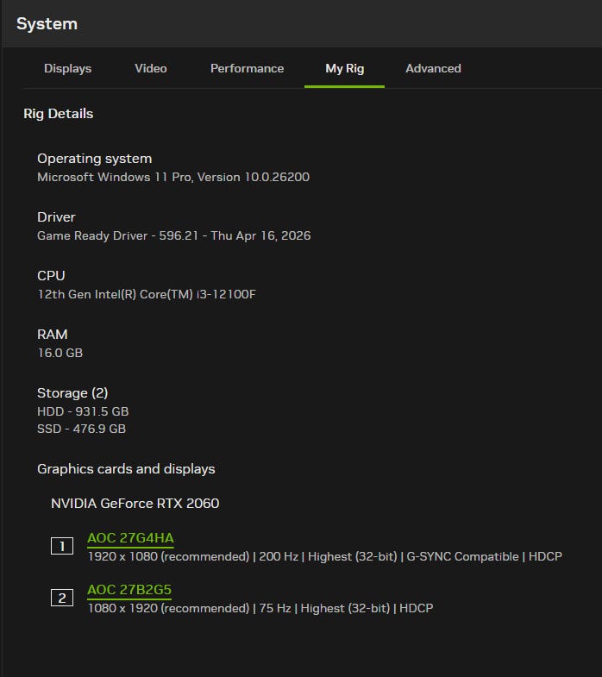Click the CPU label
Image resolution: width=602 pixels, height=677 pixels.
51,276
